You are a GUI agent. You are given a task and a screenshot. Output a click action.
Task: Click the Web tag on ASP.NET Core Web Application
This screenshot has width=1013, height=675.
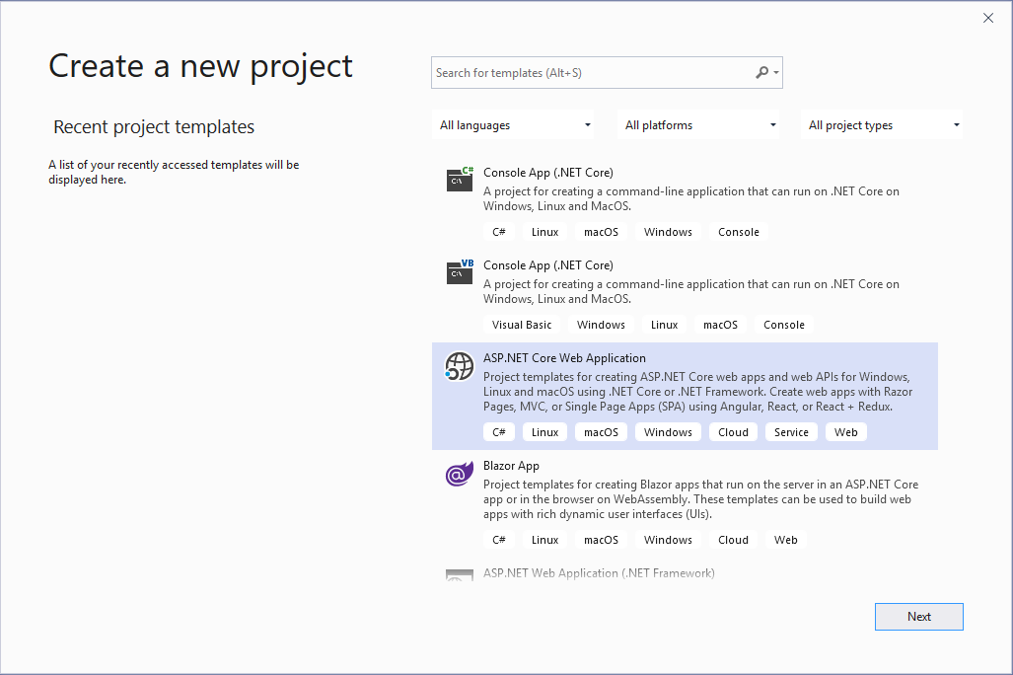[845, 431]
